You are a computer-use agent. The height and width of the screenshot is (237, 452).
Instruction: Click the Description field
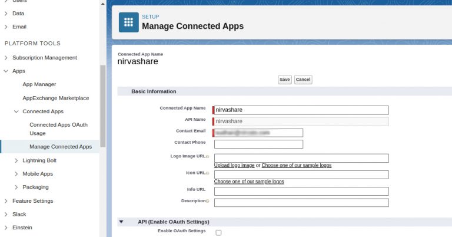pos(301,203)
